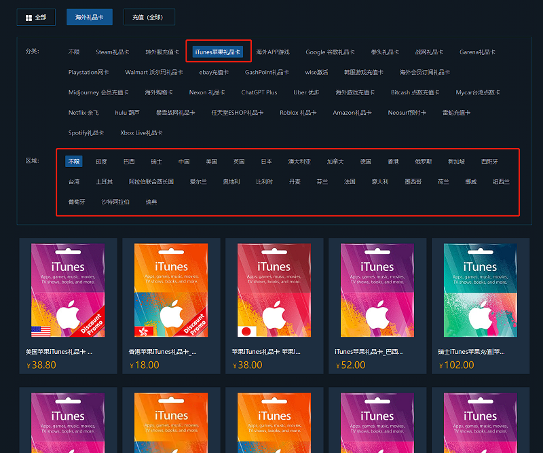Set region filter to 瑞士
The height and width of the screenshot is (453, 543).
(156, 162)
